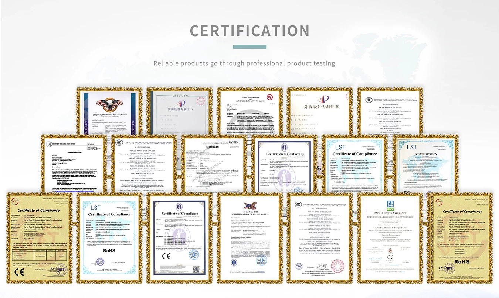Open the blue-bordered Certificate of Compliance with CE
499x298 pixels.
[x=179, y=238]
